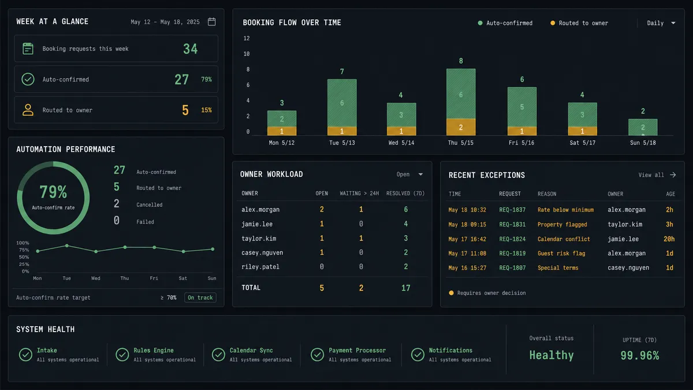The height and width of the screenshot is (390, 693).
Task: Click the Calendar Sync status check icon
Action: pyautogui.click(x=218, y=355)
